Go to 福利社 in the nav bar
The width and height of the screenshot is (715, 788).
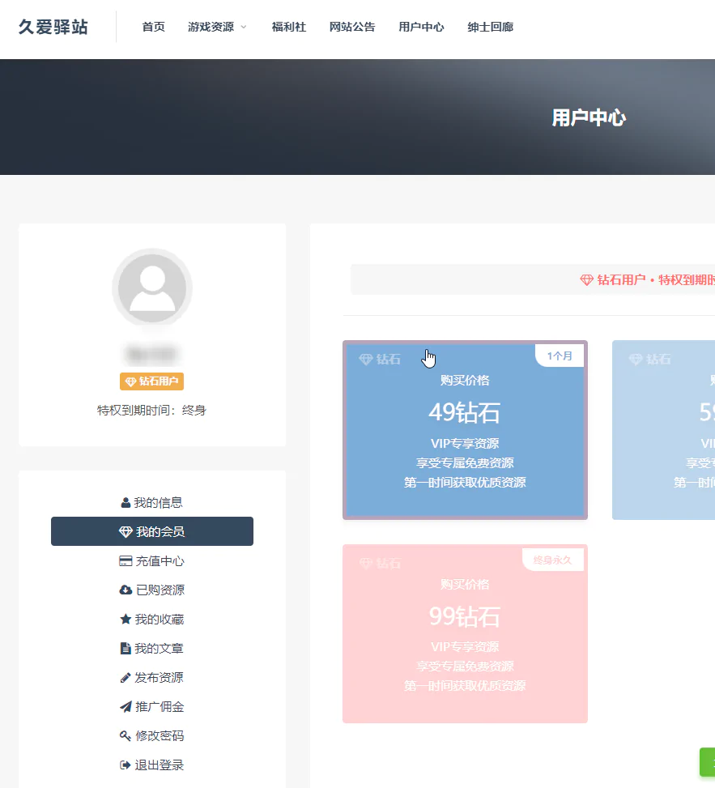pyautogui.click(x=289, y=28)
